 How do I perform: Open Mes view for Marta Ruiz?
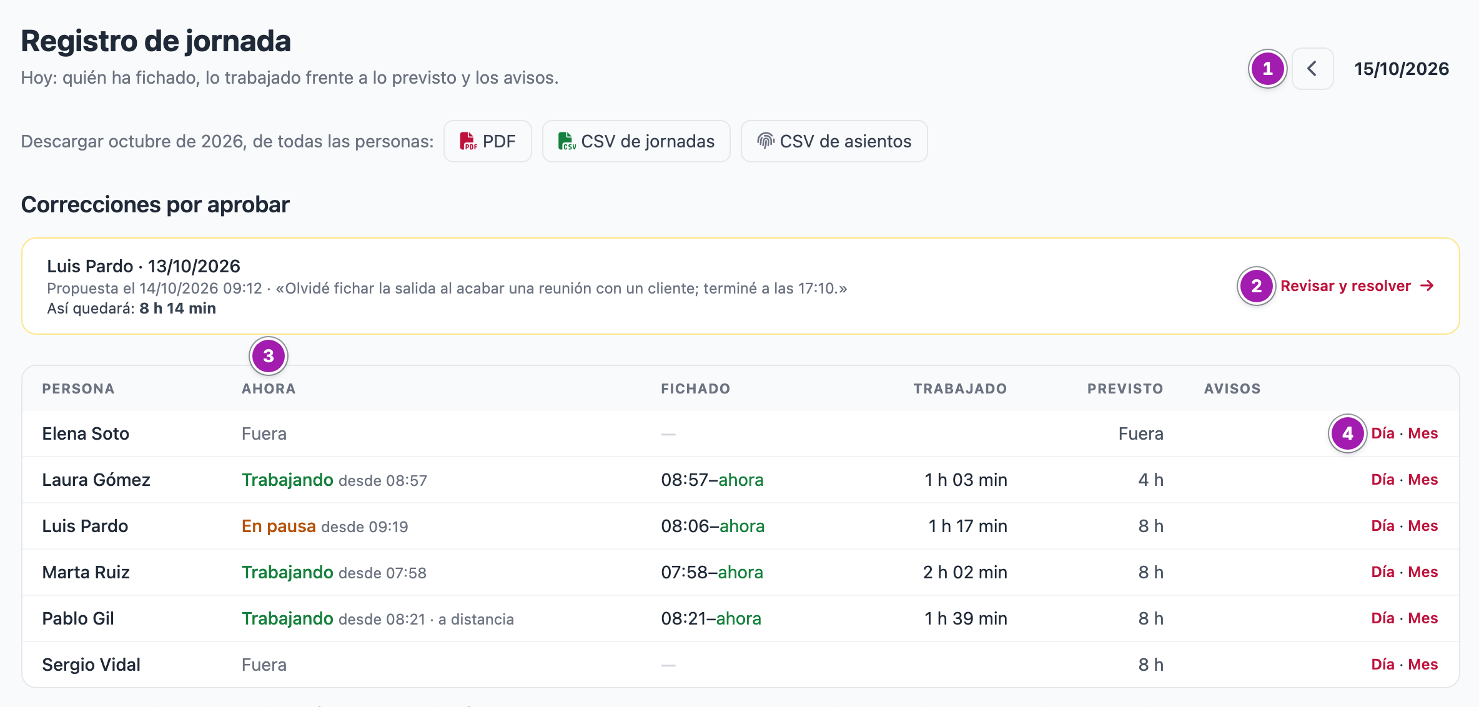coord(1423,572)
